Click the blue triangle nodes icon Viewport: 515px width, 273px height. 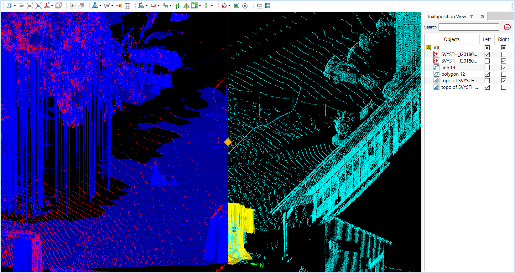[95, 6]
